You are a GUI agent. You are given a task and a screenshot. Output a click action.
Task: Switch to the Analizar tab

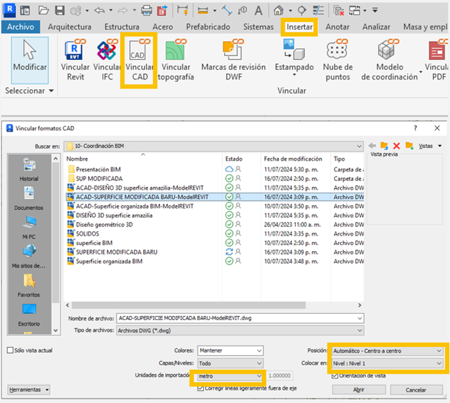[x=376, y=27]
